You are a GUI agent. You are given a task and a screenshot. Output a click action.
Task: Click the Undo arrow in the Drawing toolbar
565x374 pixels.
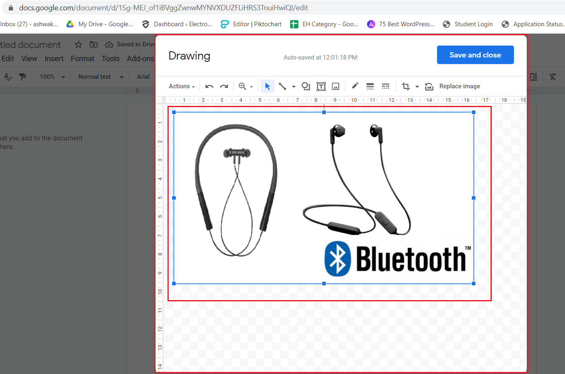point(209,86)
